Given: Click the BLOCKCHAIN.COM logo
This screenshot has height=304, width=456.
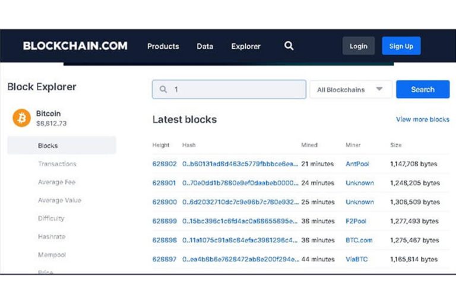Looking at the screenshot, I should pos(75,46).
